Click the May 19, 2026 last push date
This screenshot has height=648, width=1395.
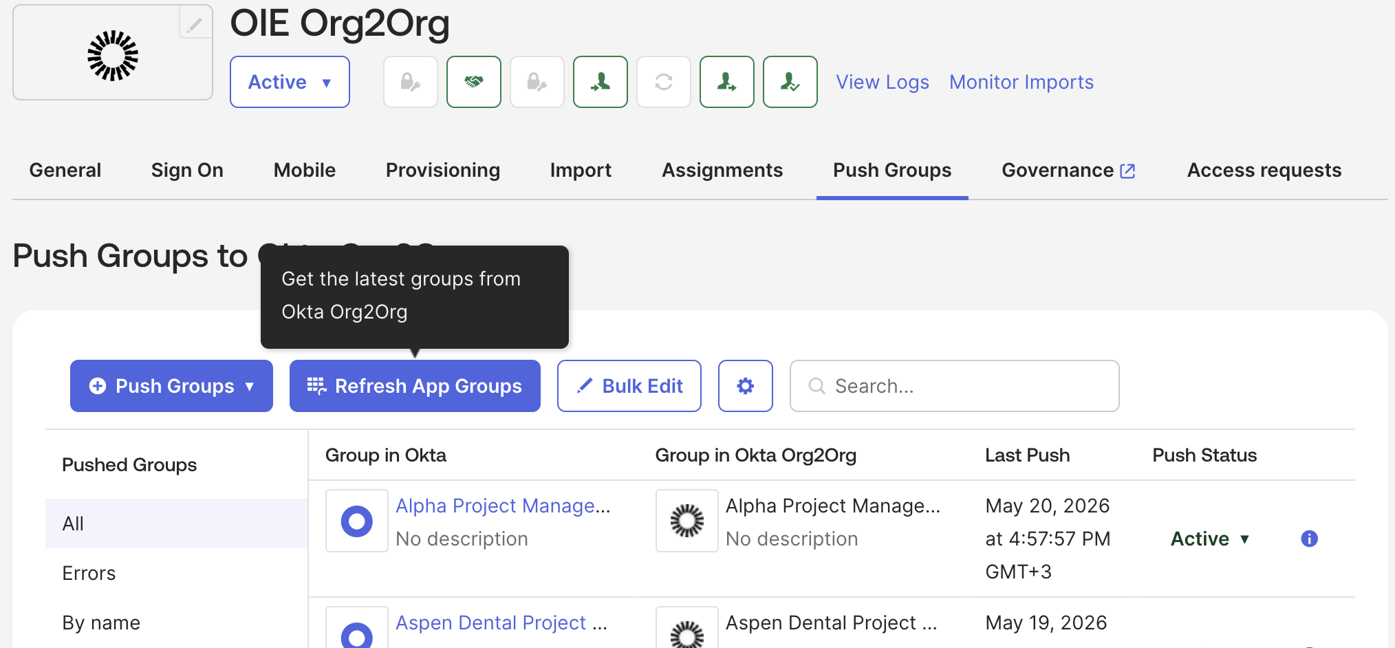pos(1046,623)
